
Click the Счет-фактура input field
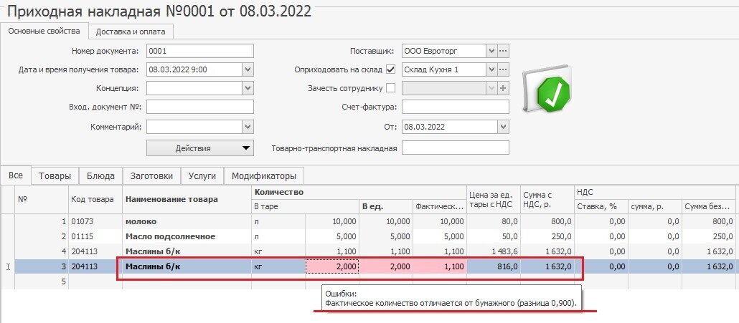[455, 107]
